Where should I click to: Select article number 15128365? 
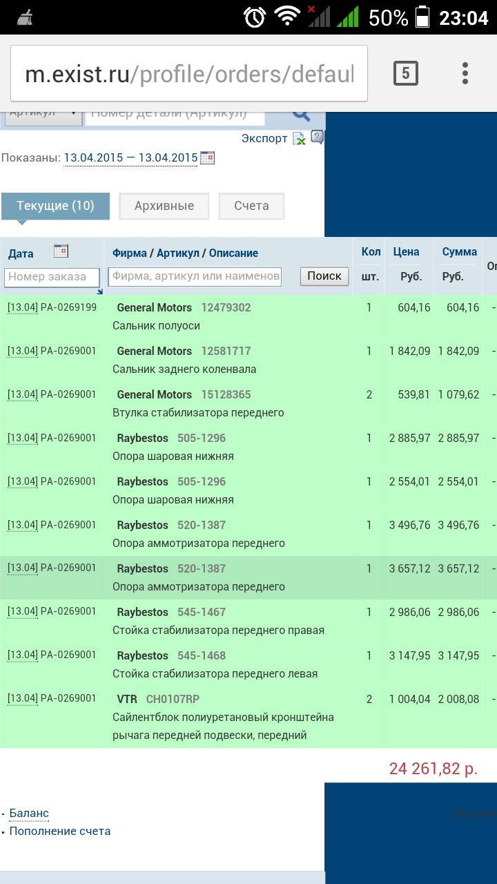point(226,394)
